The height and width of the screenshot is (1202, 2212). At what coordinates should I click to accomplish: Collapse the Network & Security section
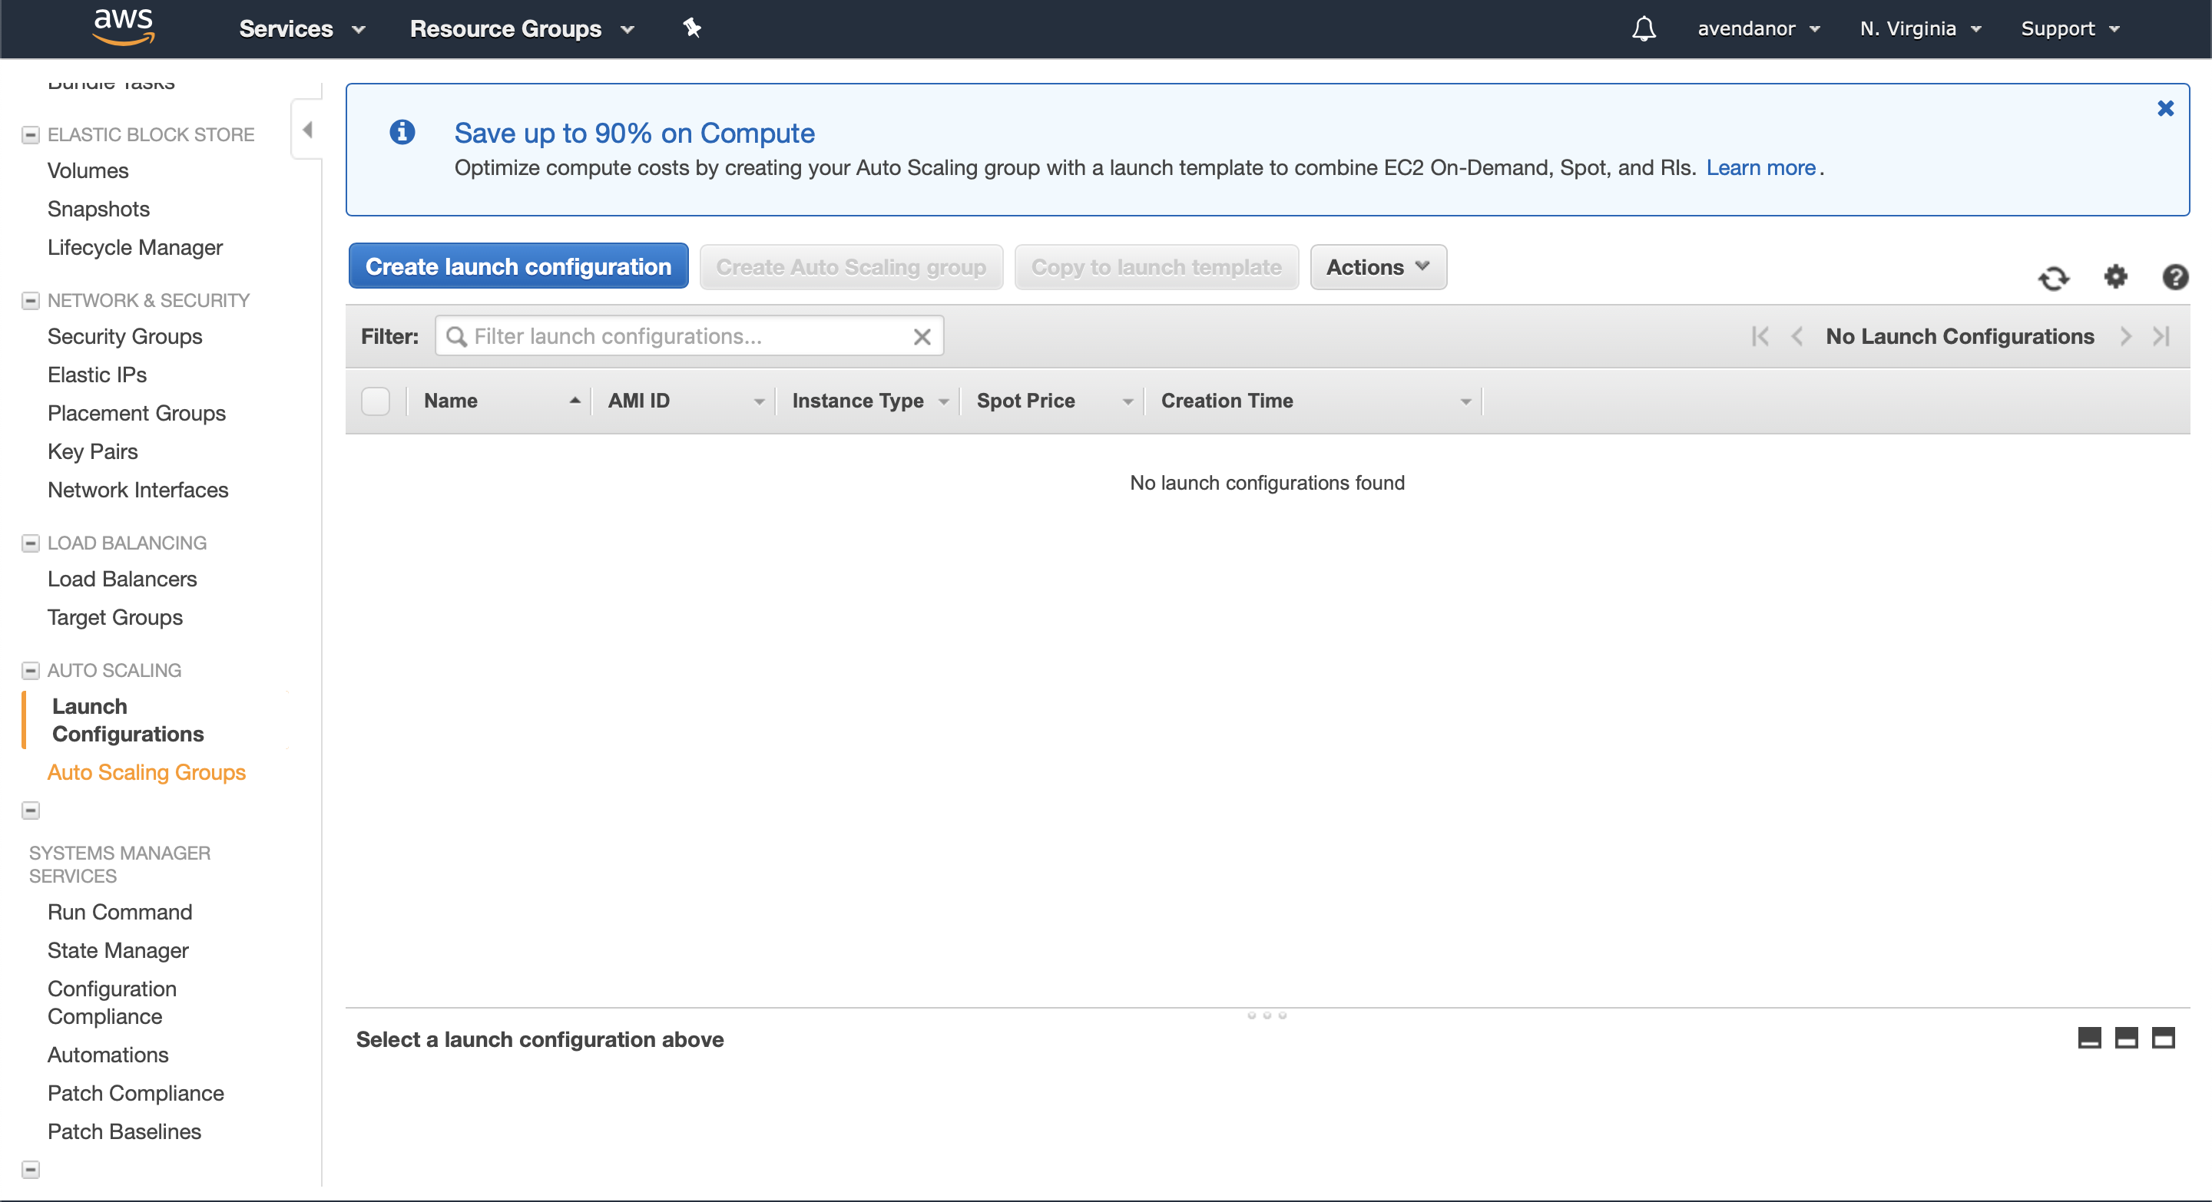pyautogui.click(x=30, y=300)
